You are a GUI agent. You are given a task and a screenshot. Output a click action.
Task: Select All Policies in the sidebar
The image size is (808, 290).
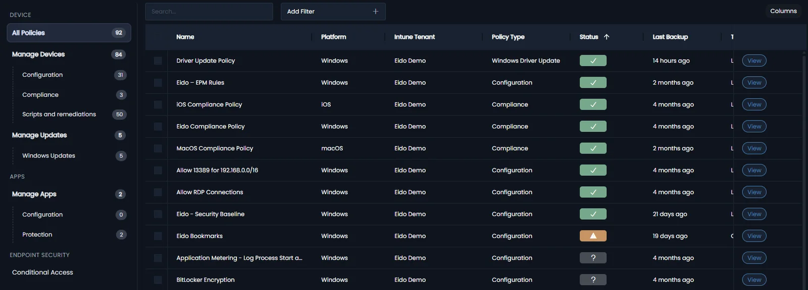(x=69, y=33)
